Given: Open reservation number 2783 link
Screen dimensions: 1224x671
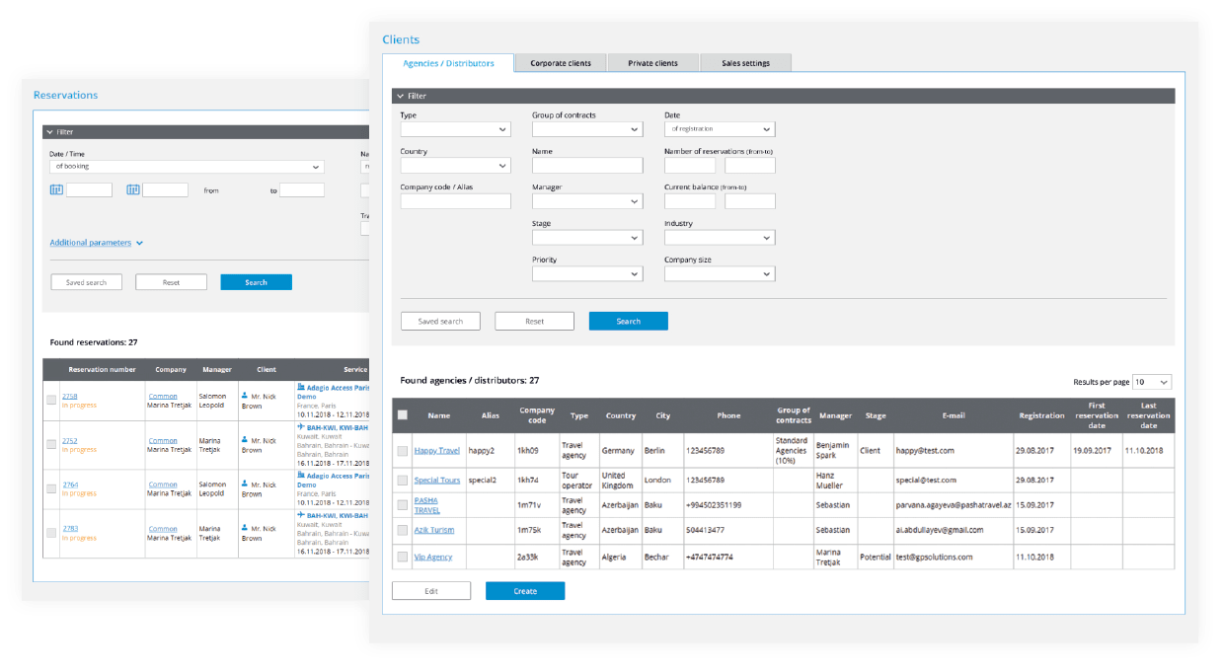Looking at the screenshot, I should pos(69,529).
